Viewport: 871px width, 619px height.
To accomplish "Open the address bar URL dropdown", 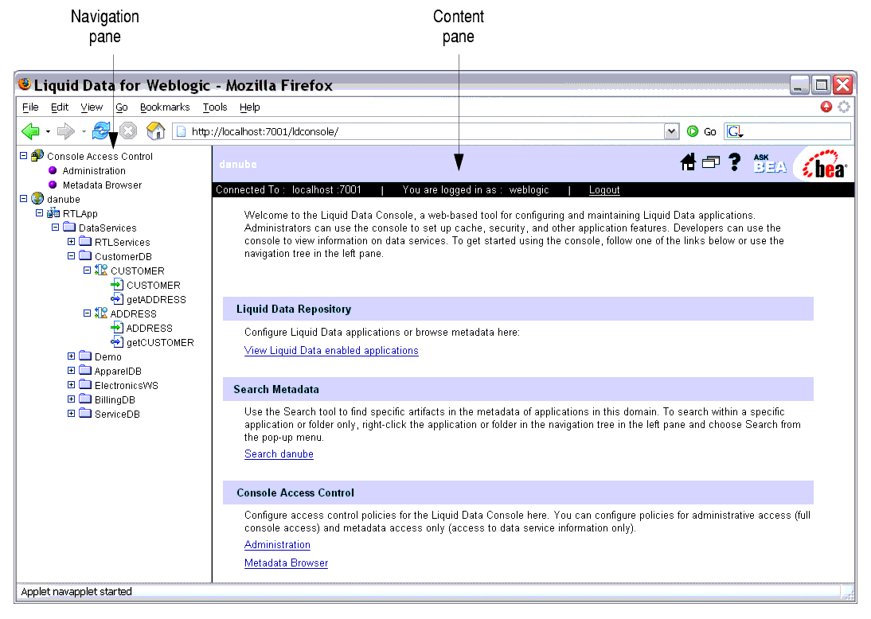I will [x=672, y=131].
